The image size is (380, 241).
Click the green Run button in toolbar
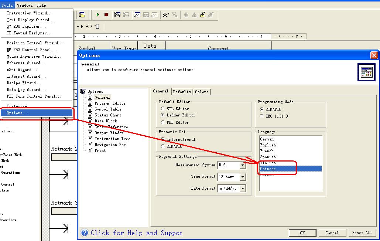click(98, 15)
